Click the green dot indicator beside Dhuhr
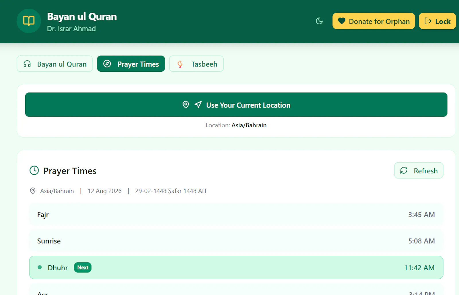 [40, 267]
